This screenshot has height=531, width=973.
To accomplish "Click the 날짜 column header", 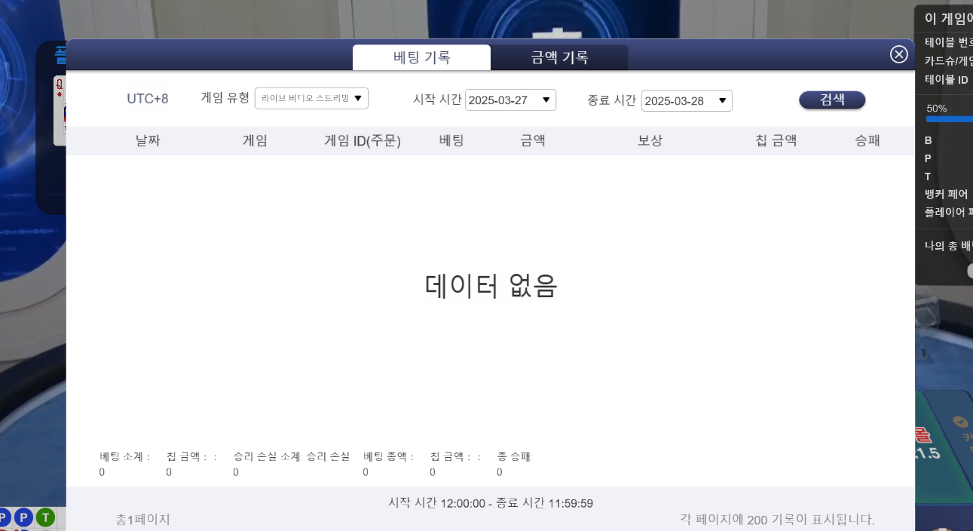I will 148,141.
